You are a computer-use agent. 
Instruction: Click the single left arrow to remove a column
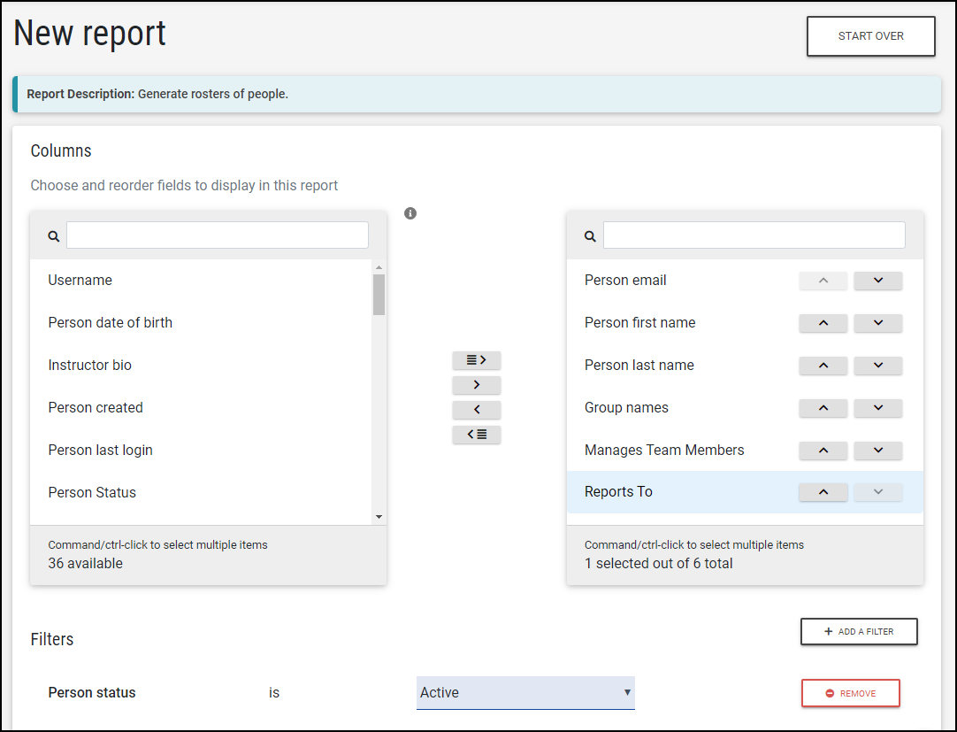tap(477, 410)
